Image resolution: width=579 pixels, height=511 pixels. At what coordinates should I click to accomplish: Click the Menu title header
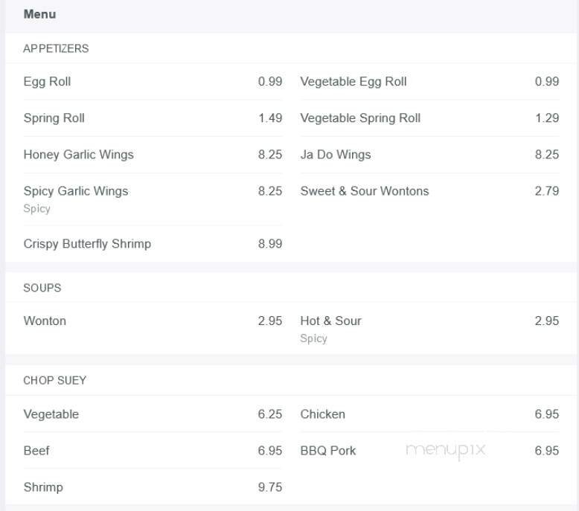39,14
